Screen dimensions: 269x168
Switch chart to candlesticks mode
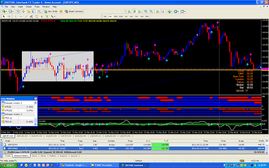(134, 11)
